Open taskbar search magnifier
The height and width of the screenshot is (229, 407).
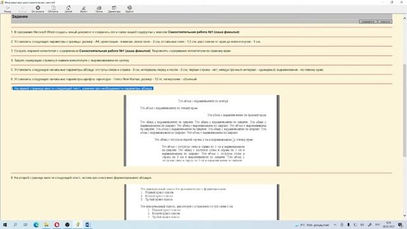pos(15,225)
